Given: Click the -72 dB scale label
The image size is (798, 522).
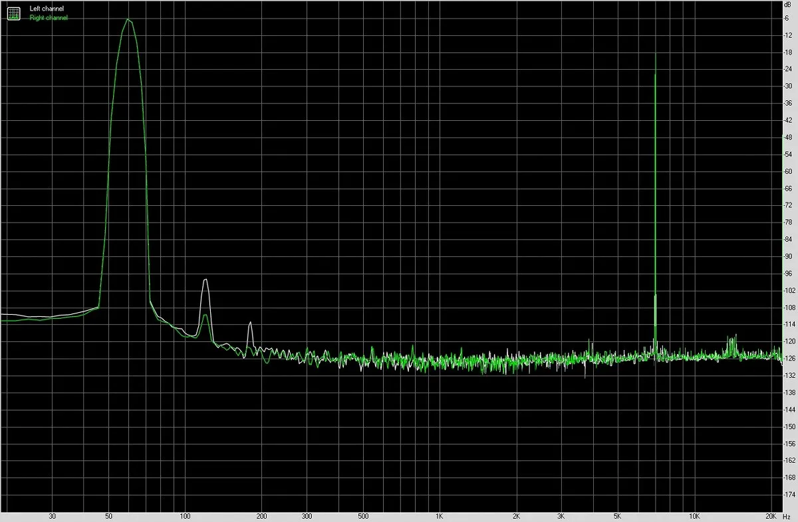Looking at the screenshot, I should 787,205.
